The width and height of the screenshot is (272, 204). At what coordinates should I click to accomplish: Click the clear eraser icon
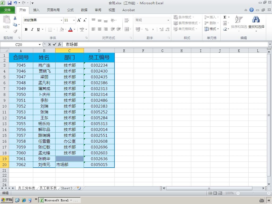pyautogui.click(x=225, y=29)
